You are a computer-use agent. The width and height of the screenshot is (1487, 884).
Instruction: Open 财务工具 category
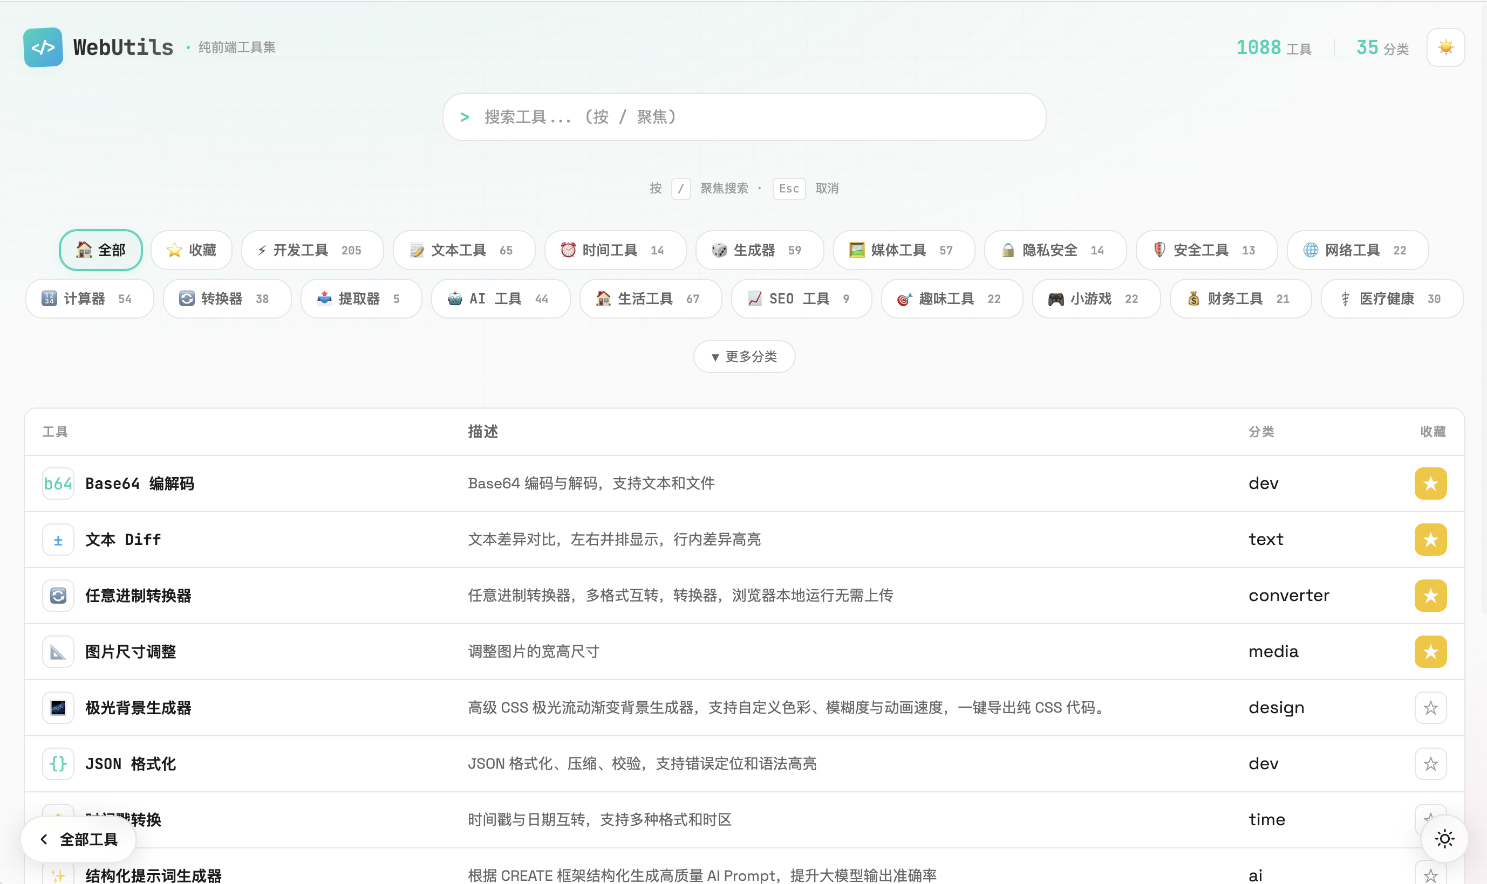1241,299
